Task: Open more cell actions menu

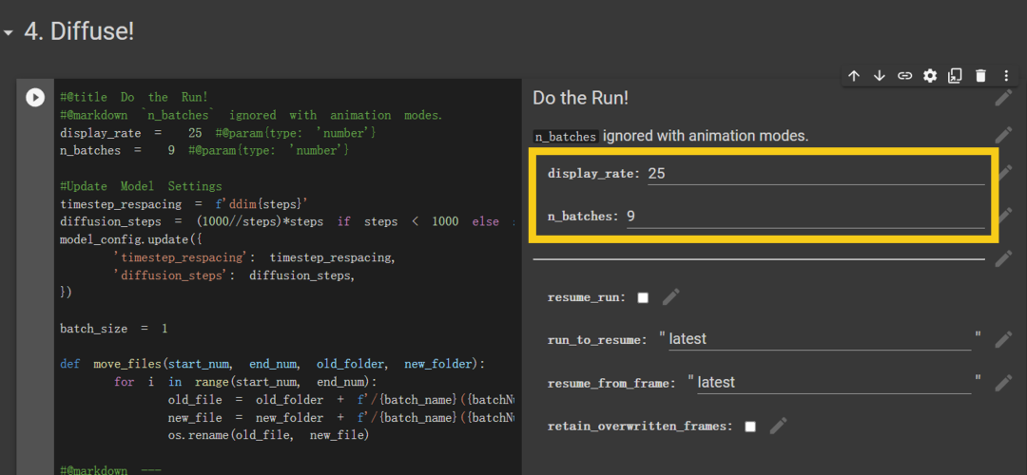Action: click(1006, 76)
